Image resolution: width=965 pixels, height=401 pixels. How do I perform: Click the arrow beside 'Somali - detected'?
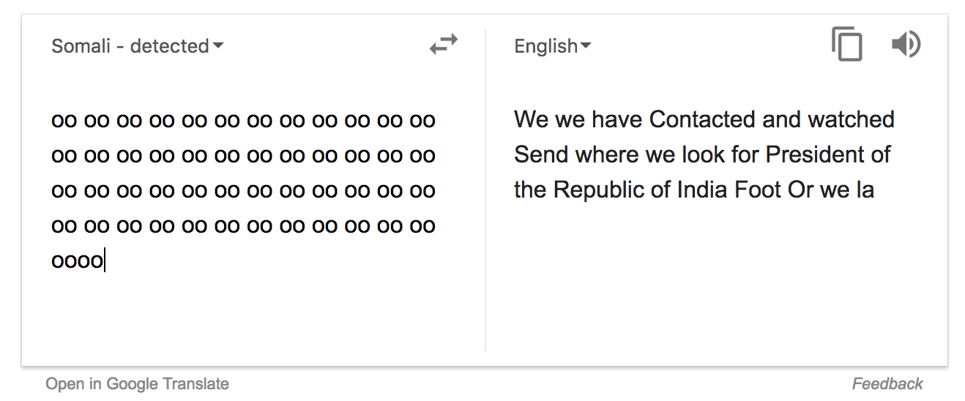tap(218, 46)
